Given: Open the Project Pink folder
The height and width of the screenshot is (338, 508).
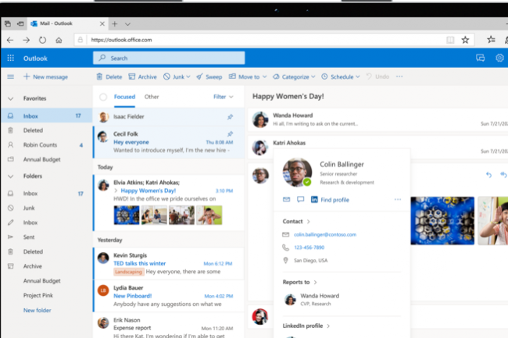Looking at the screenshot, I should click(46, 295).
